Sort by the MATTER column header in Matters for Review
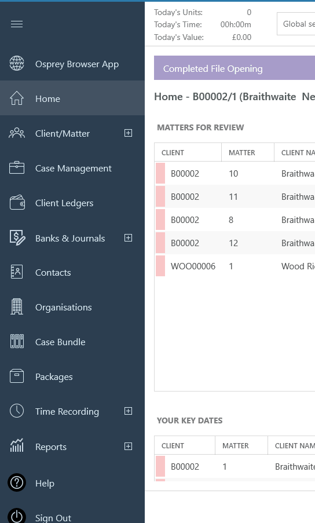 [x=248, y=152]
